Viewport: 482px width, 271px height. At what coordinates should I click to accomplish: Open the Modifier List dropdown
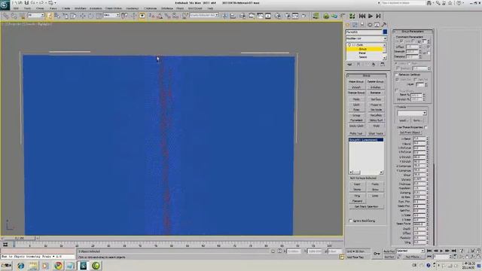click(366, 38)
